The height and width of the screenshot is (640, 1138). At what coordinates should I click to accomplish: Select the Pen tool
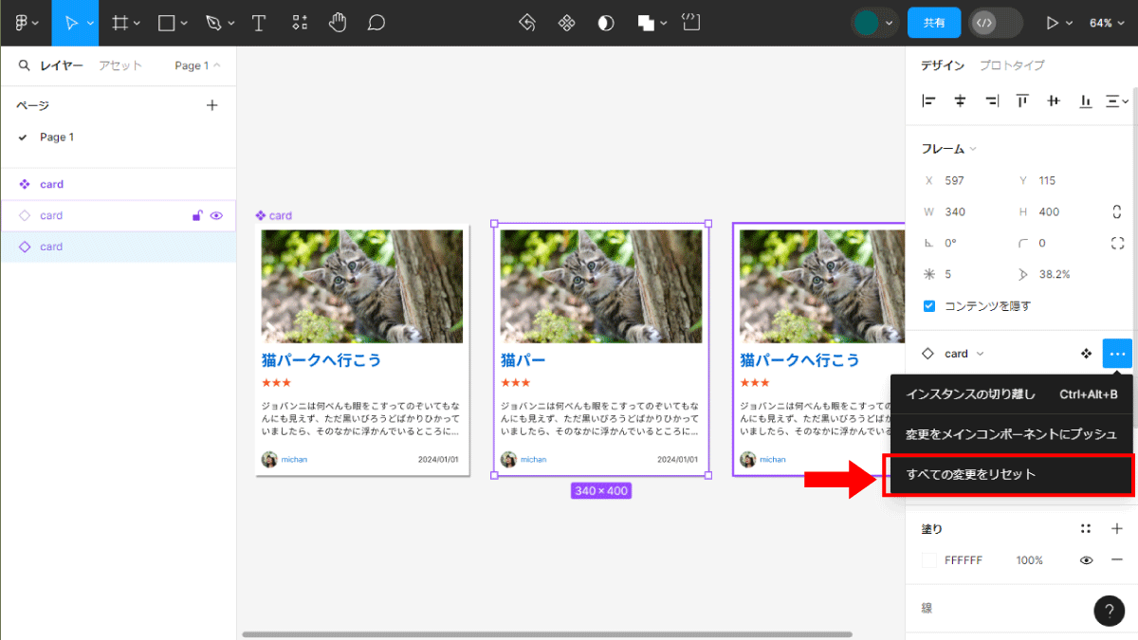[213, 23]
